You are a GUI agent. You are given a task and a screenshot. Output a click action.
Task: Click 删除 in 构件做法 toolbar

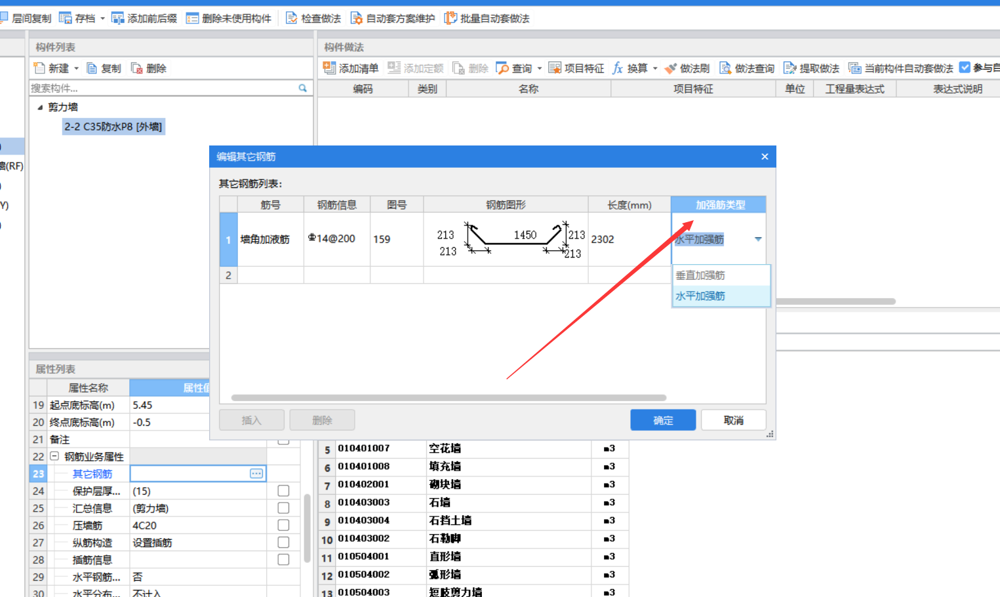coord(471,68)
